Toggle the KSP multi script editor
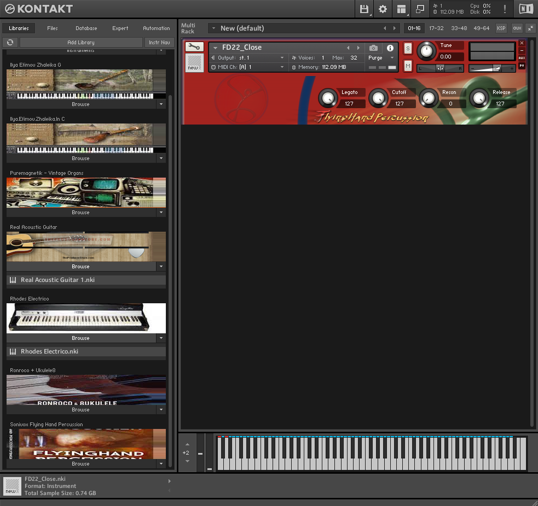This screenshot has height=506, width=538. [x=501, y=28]
